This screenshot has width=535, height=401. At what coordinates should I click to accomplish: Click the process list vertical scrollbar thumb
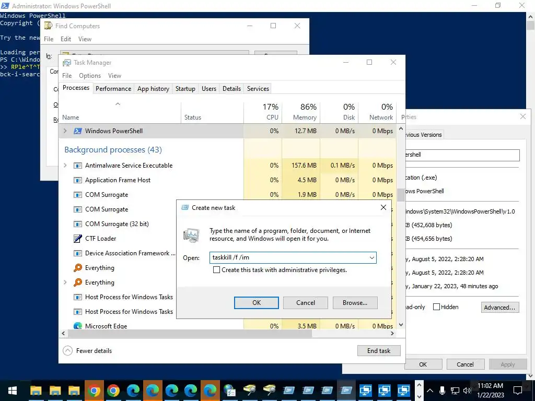(401, 195)
